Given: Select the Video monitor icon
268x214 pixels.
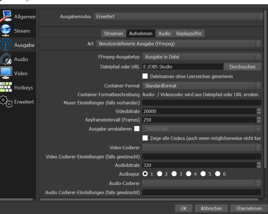Looking at the screenshot, I should point(6,73).
